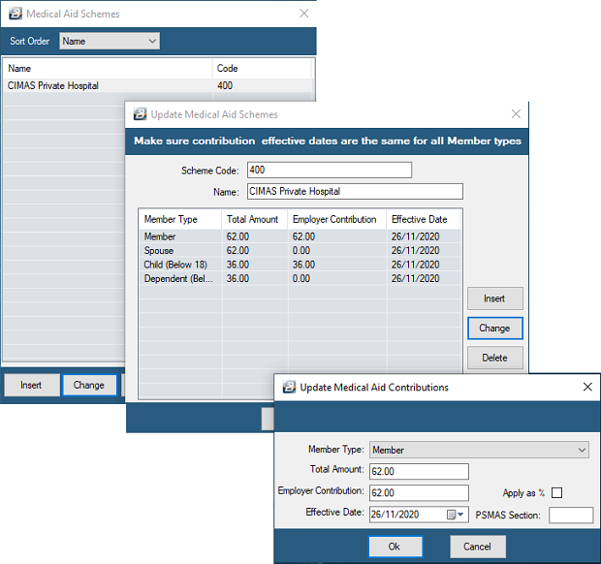The image size is (601, 564).
Task: Click the Medical Aid Schemes window app icon
Action: pyautogui.click(x=16, y=14)
